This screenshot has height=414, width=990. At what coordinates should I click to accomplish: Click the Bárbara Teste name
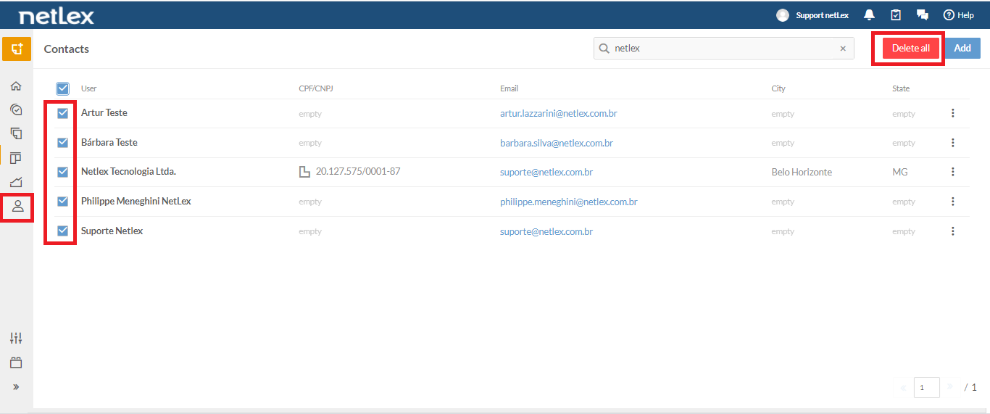(109, 143)
